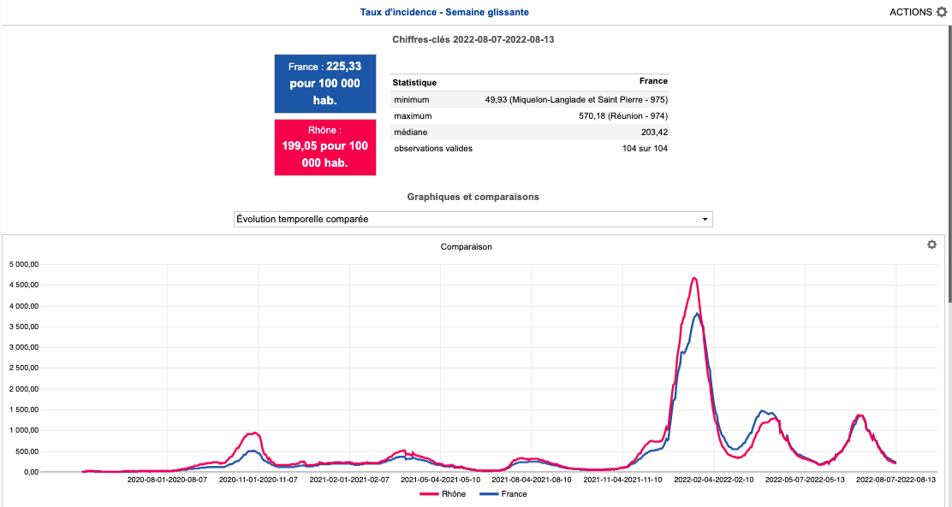Toggle the France series legend label
Screen dimensions: 952x507
(x=514, y=494)
